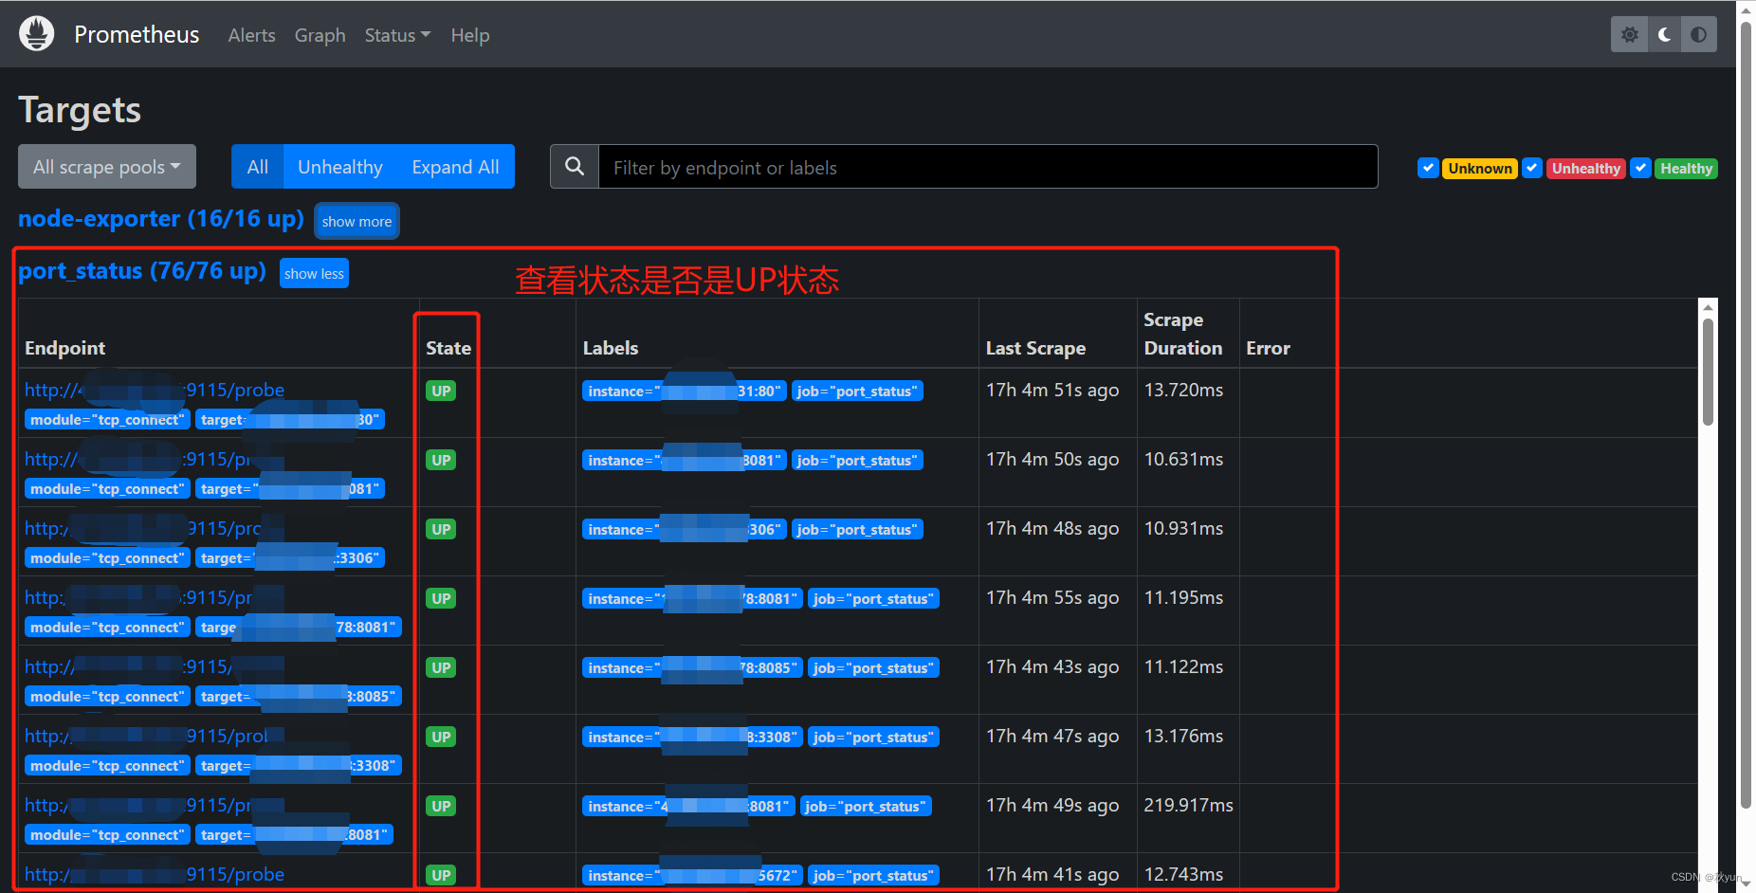The image size is (1756, 893).
Task: Click target label ending 78:8081
Action: point(299,628)
